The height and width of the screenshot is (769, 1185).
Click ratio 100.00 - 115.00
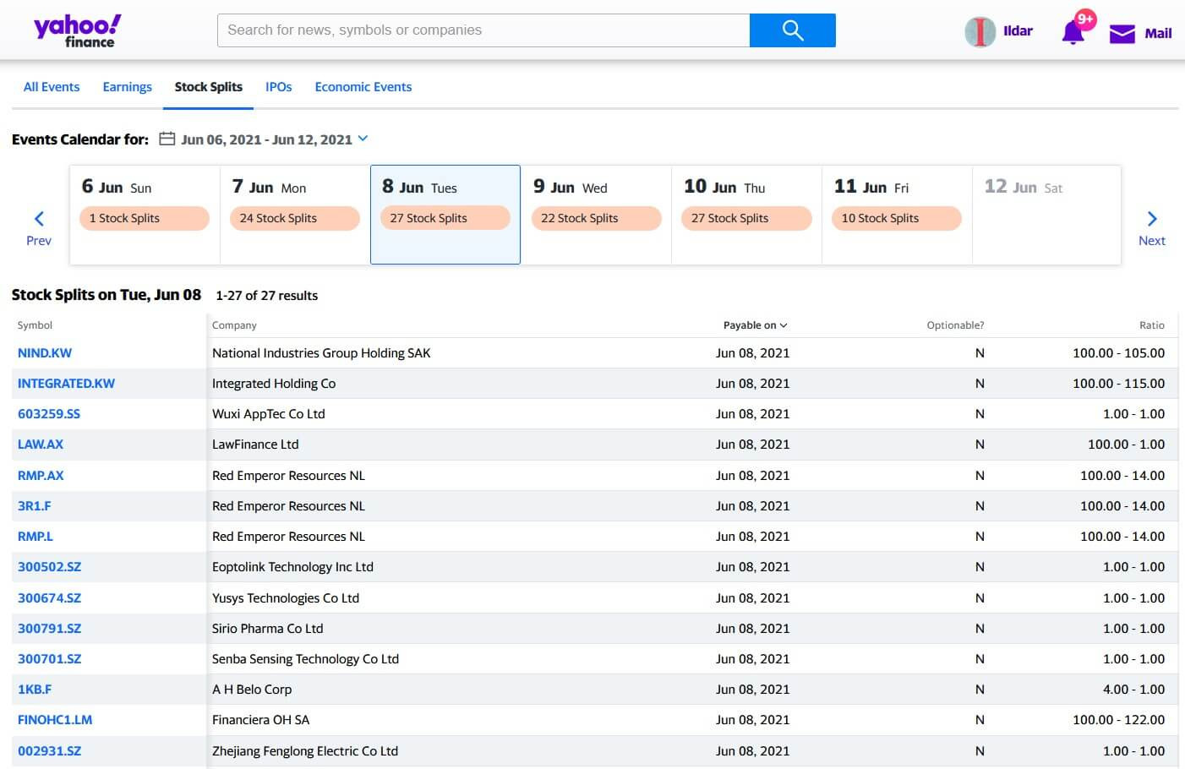(x=1118, y=384)
